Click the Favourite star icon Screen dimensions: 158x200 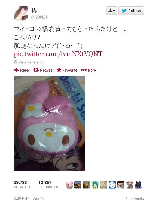(x=59, y=70)
